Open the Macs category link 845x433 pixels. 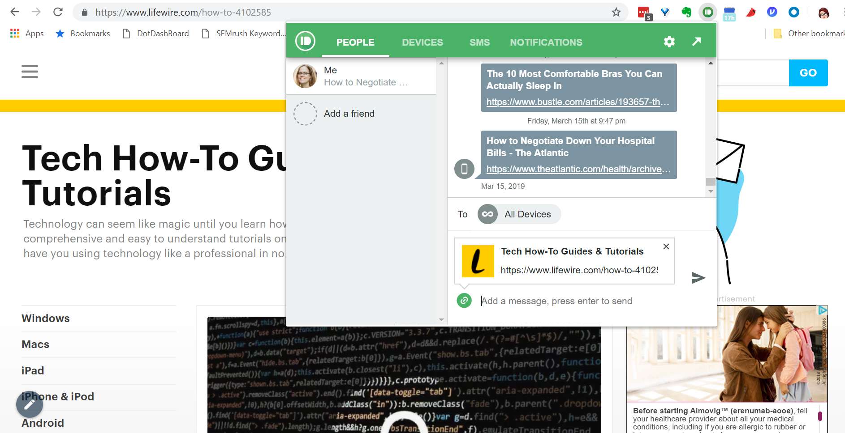(35, 344)
